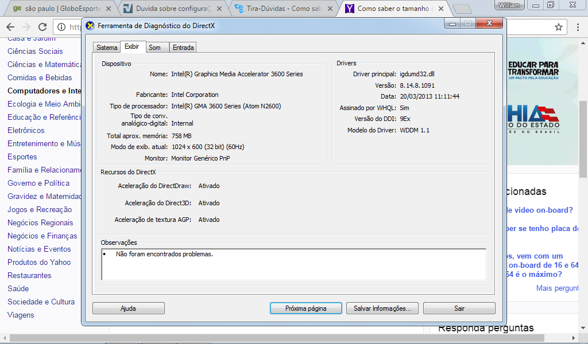Click the DirectX dialog title bar icon
588x344 pixels.
(90, 26)
